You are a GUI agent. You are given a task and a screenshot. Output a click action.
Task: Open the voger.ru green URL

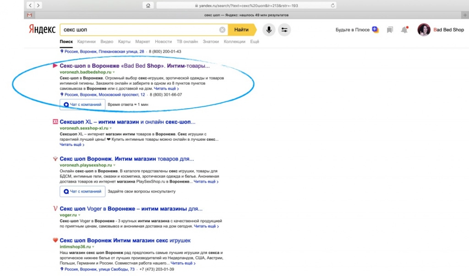(x=68, y=215)
